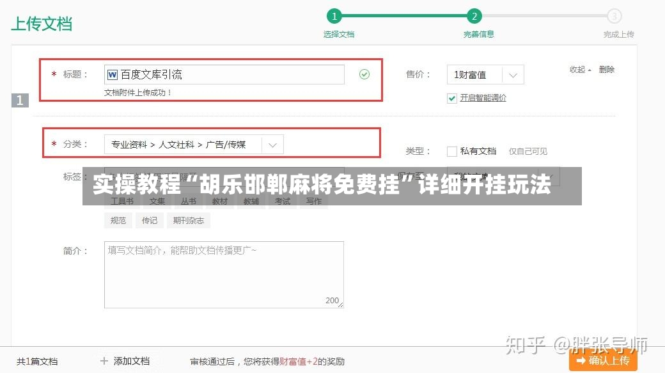665x373 pixels.
Task: Click the 文档附件上传成功 message
Action: [x=138, y=93]
